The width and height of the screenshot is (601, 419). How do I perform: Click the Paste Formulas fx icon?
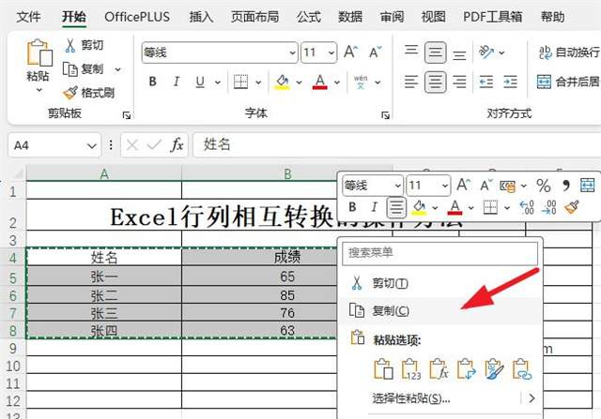tap(439, 369)
